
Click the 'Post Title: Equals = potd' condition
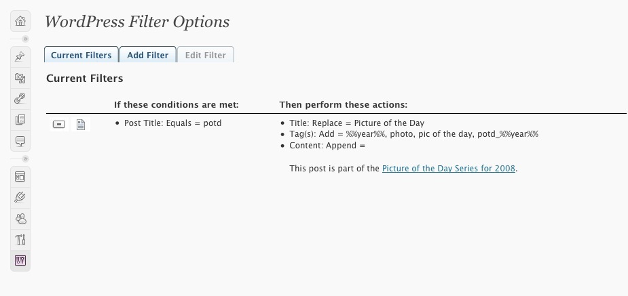pyautogui.click(x=172, y=123)
